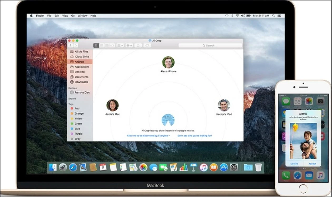Open the Downloads folder in Dock
The width and height of the screenshot is (332, 197).
point(248,167)
